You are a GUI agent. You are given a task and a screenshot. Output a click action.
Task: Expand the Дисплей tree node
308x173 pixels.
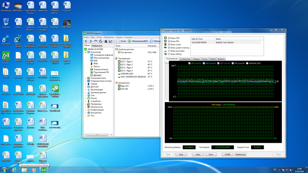86,87
